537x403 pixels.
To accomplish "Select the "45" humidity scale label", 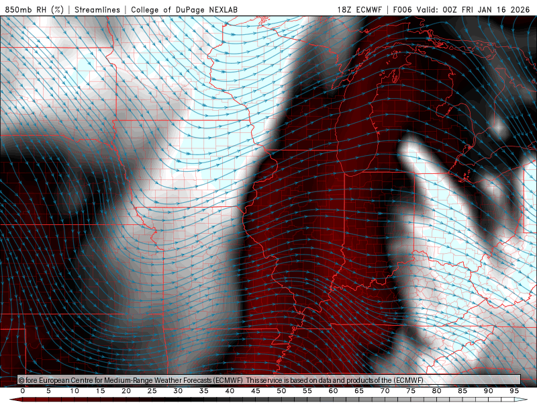I will click(x=256, y=391).
